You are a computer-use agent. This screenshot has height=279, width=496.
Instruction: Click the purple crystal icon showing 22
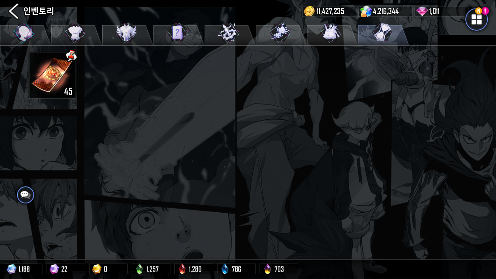pos(54,269)
